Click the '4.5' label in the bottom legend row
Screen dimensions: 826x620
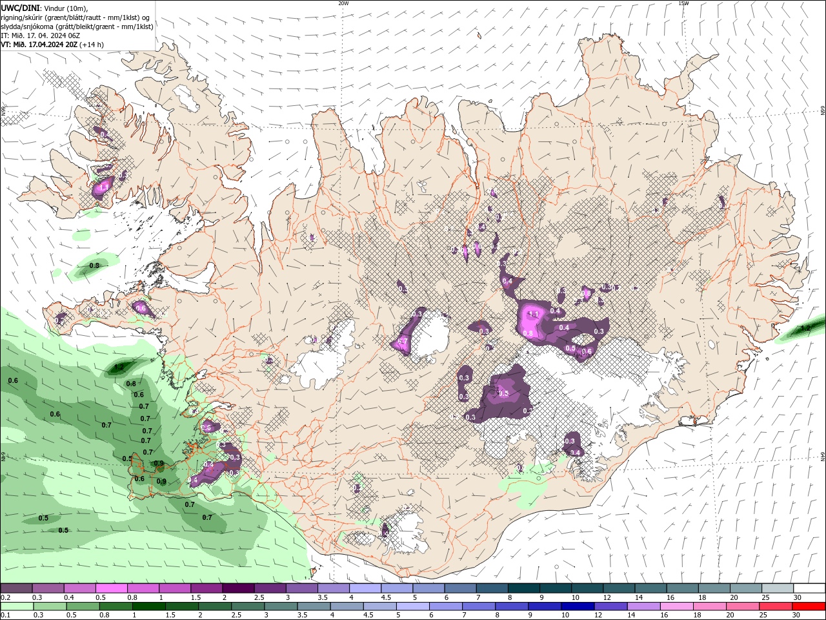(368, 615)
